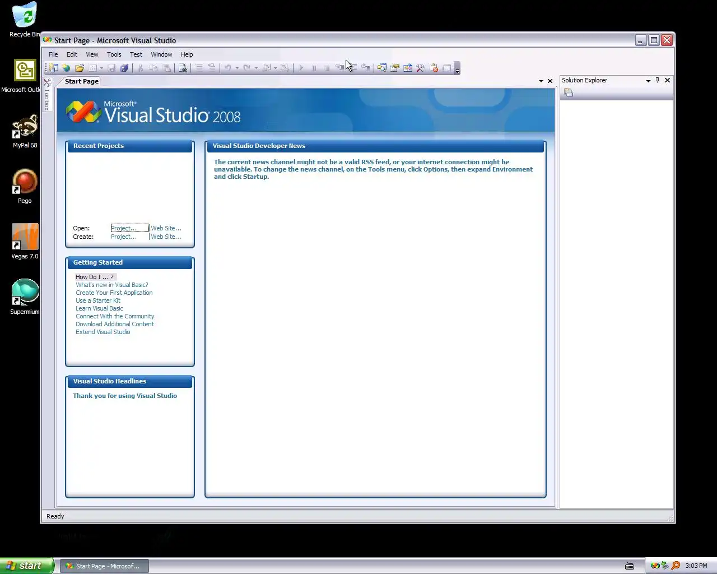Open the Test menu
717x574 pixels.
pos(136,54)
